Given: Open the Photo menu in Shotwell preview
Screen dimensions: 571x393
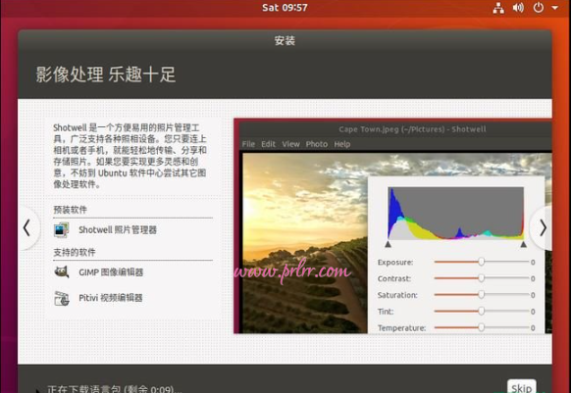Looking at the screenshot, I should (317, 144).
